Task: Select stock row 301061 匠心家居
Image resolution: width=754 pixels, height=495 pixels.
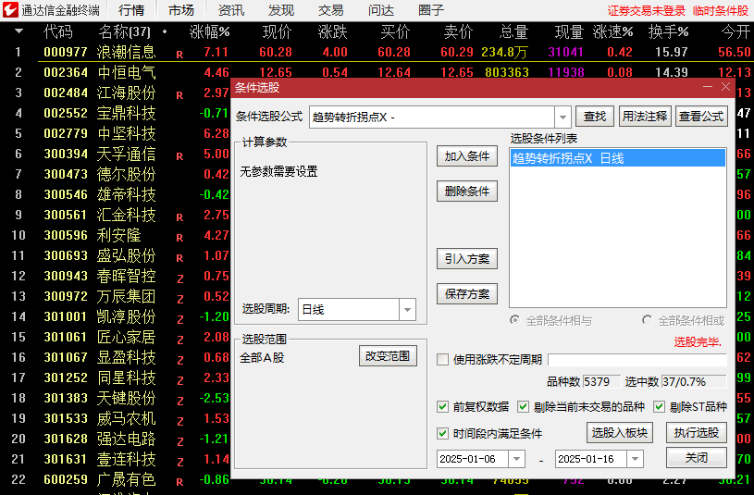Action: (x=116, y=337)
